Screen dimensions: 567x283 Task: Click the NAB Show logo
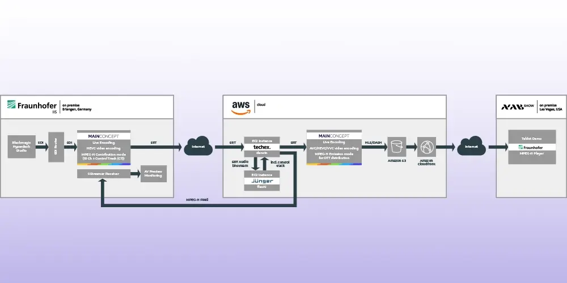tap(518, 107)
